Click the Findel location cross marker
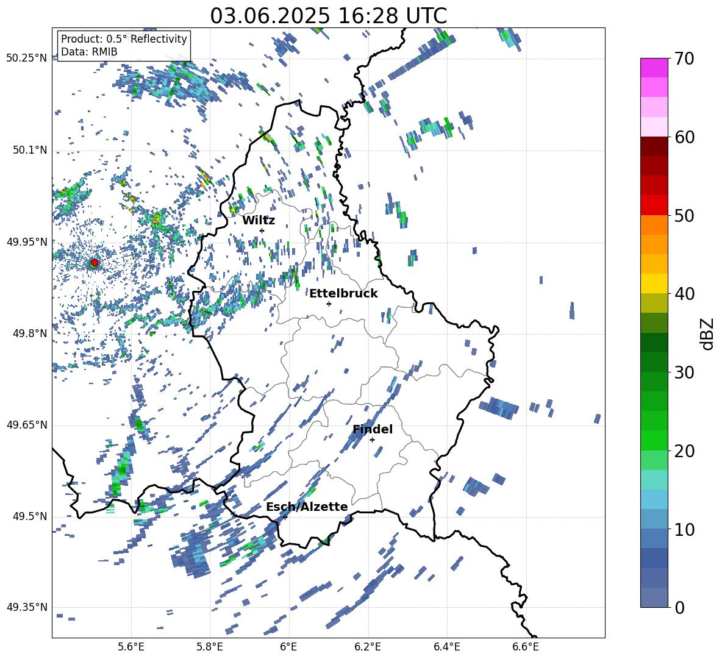722x659 pixels. click(372, 440)
